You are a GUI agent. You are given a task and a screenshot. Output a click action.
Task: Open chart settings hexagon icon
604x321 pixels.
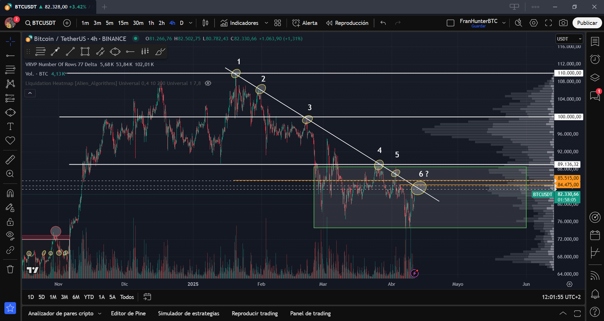pos(534,23)
